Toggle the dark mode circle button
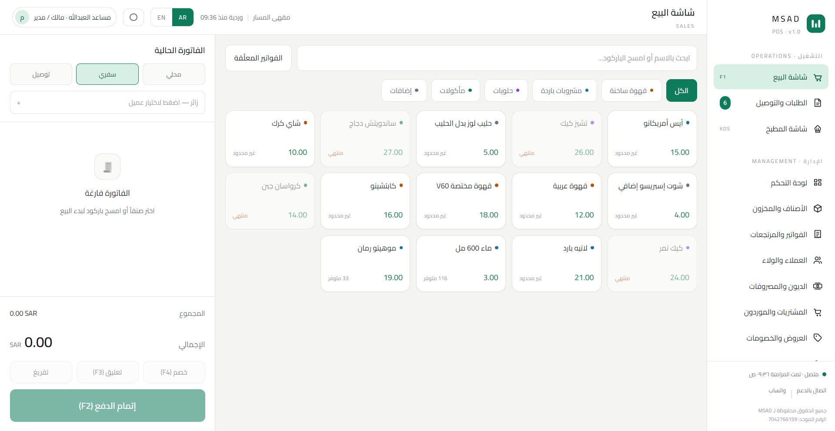This screenshot has width=835, height=431. click(x=134, y=17)
